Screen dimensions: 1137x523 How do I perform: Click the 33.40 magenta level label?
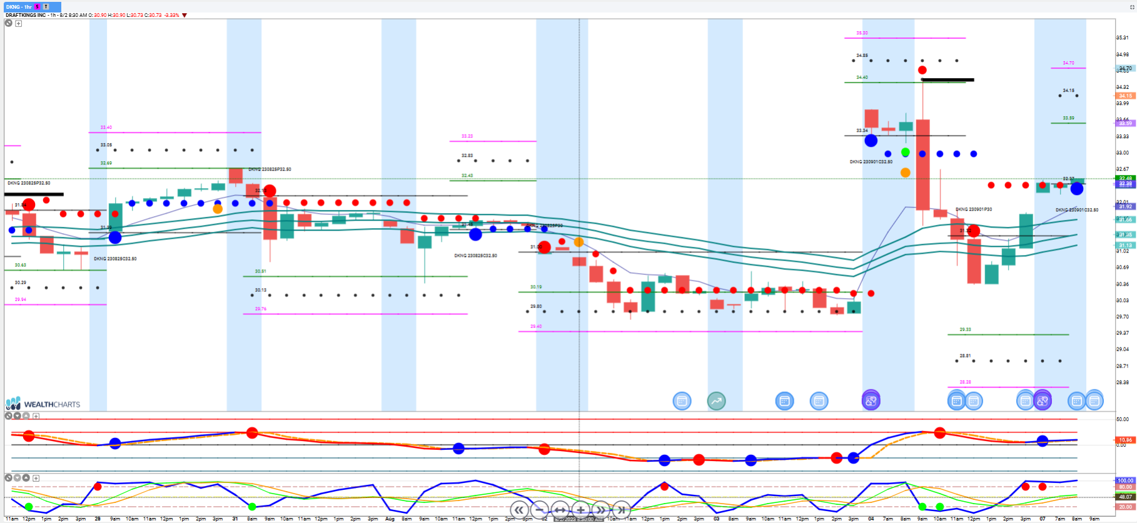(106, 127)
